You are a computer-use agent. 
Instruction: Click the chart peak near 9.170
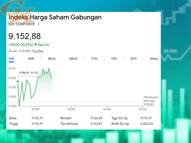click(49, 69)
